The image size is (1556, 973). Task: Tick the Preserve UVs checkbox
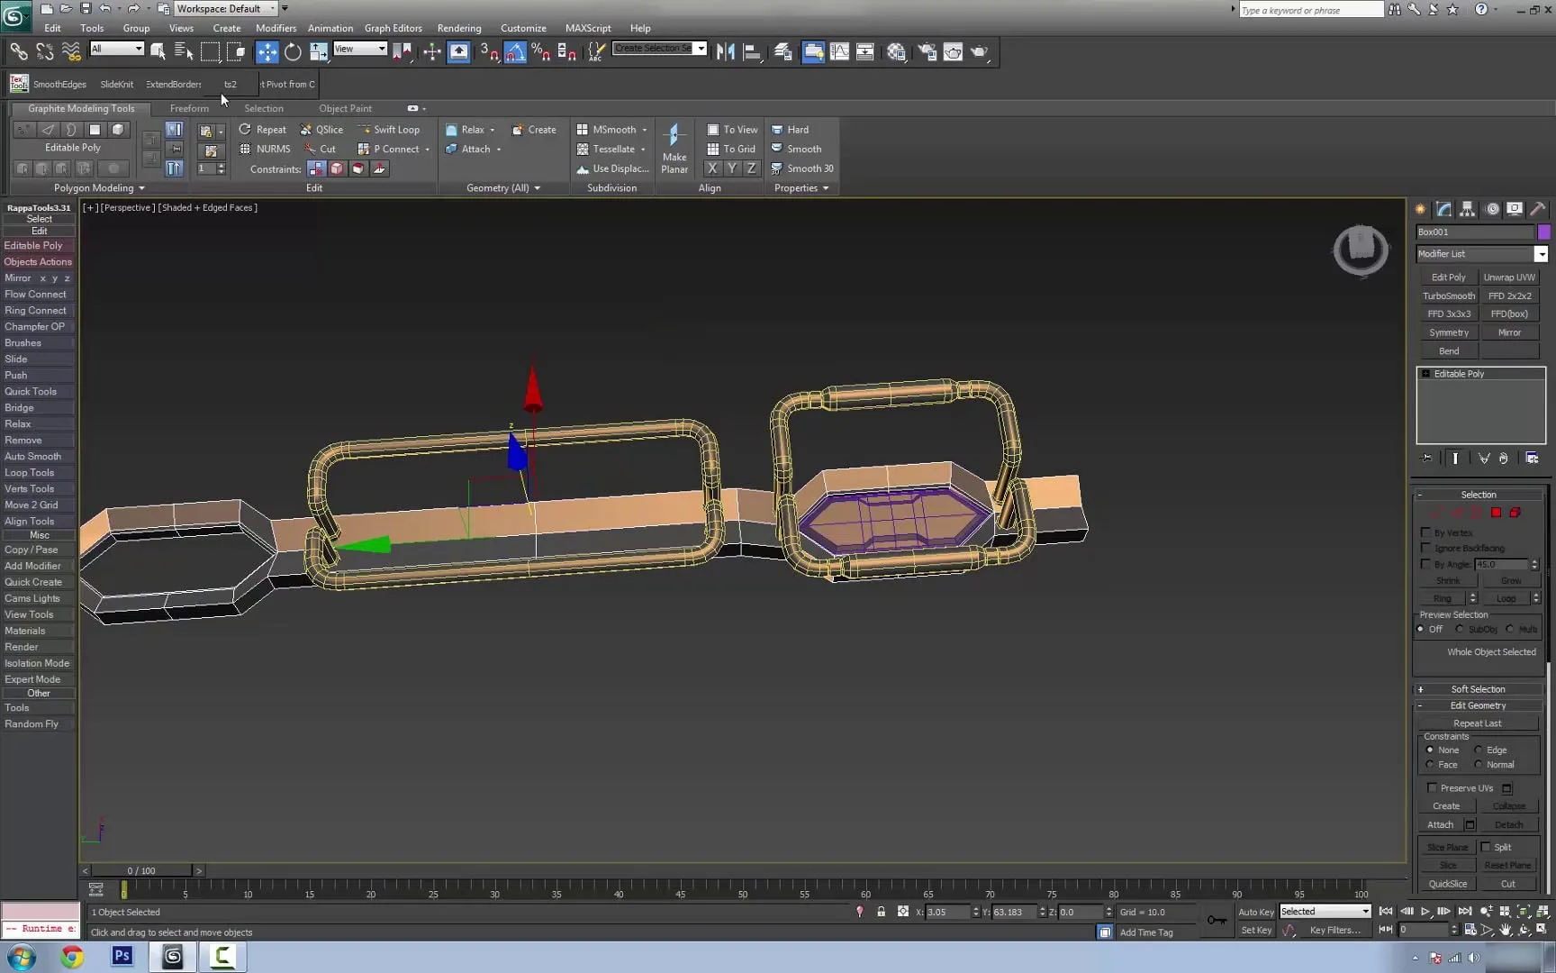coord(1432,788)
